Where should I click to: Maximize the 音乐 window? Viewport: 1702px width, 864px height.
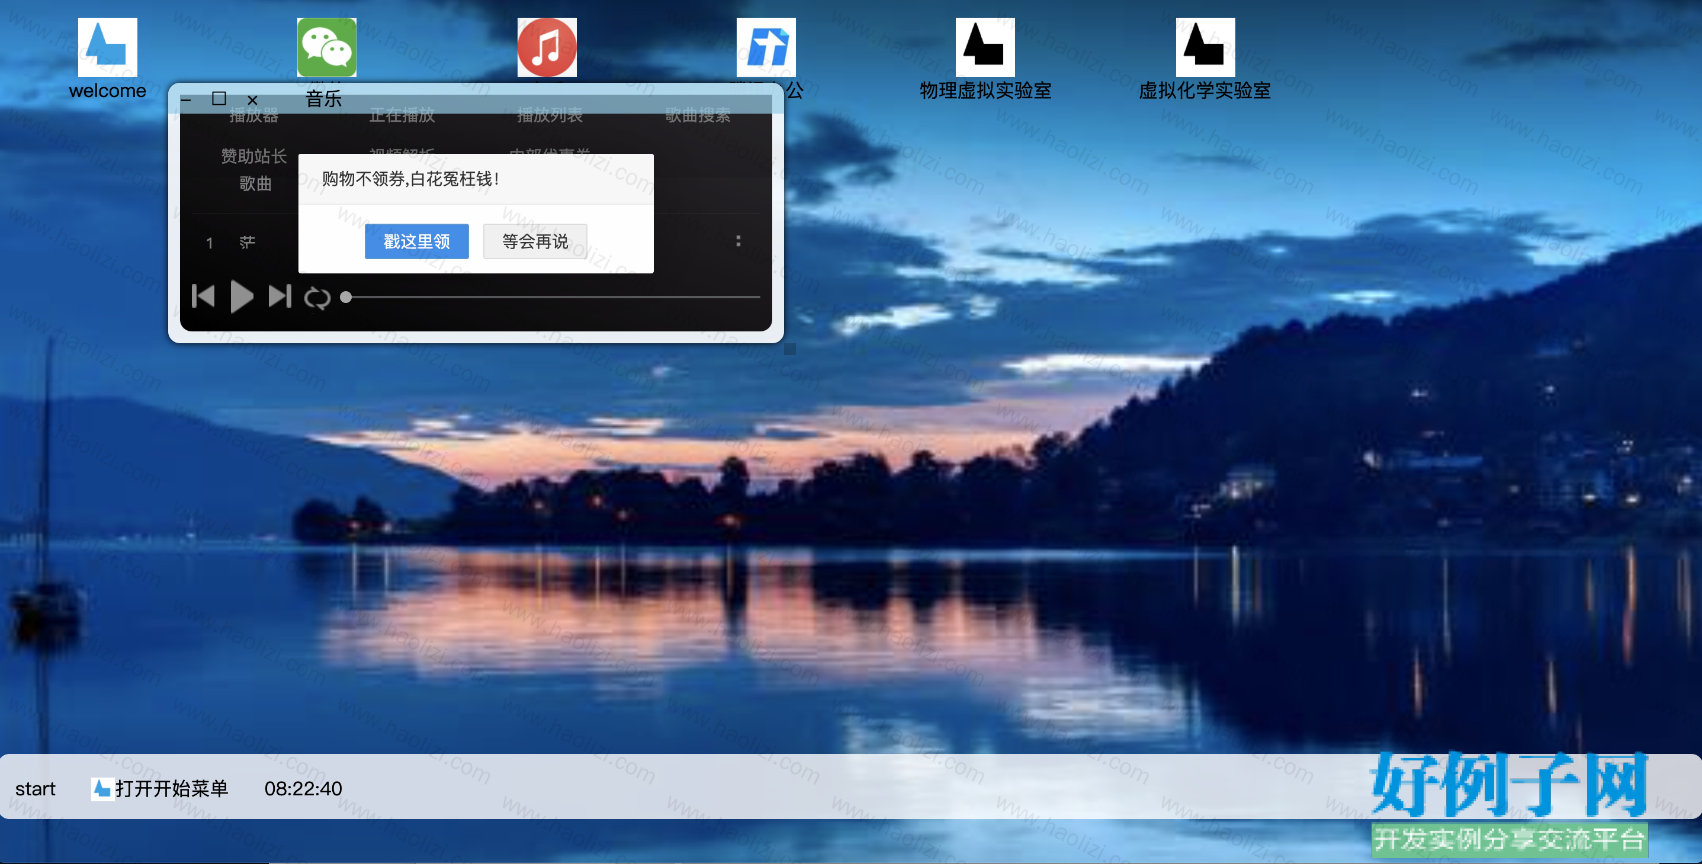tap(219, 98)
